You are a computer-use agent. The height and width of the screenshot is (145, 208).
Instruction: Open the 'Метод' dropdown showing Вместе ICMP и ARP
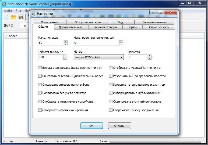(99, 57)
